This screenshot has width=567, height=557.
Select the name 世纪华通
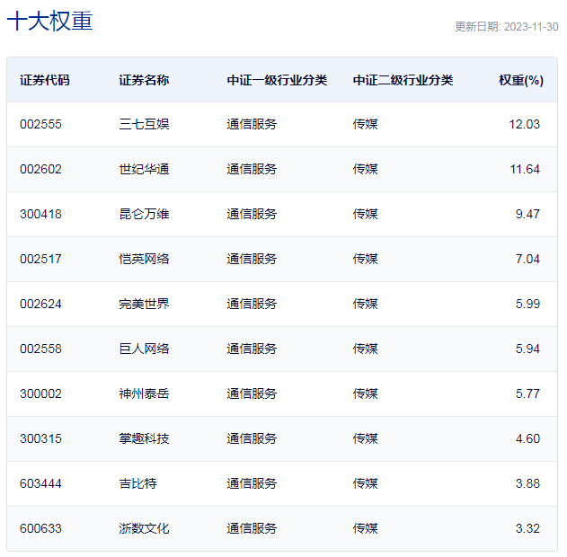[x=144, y=169]
